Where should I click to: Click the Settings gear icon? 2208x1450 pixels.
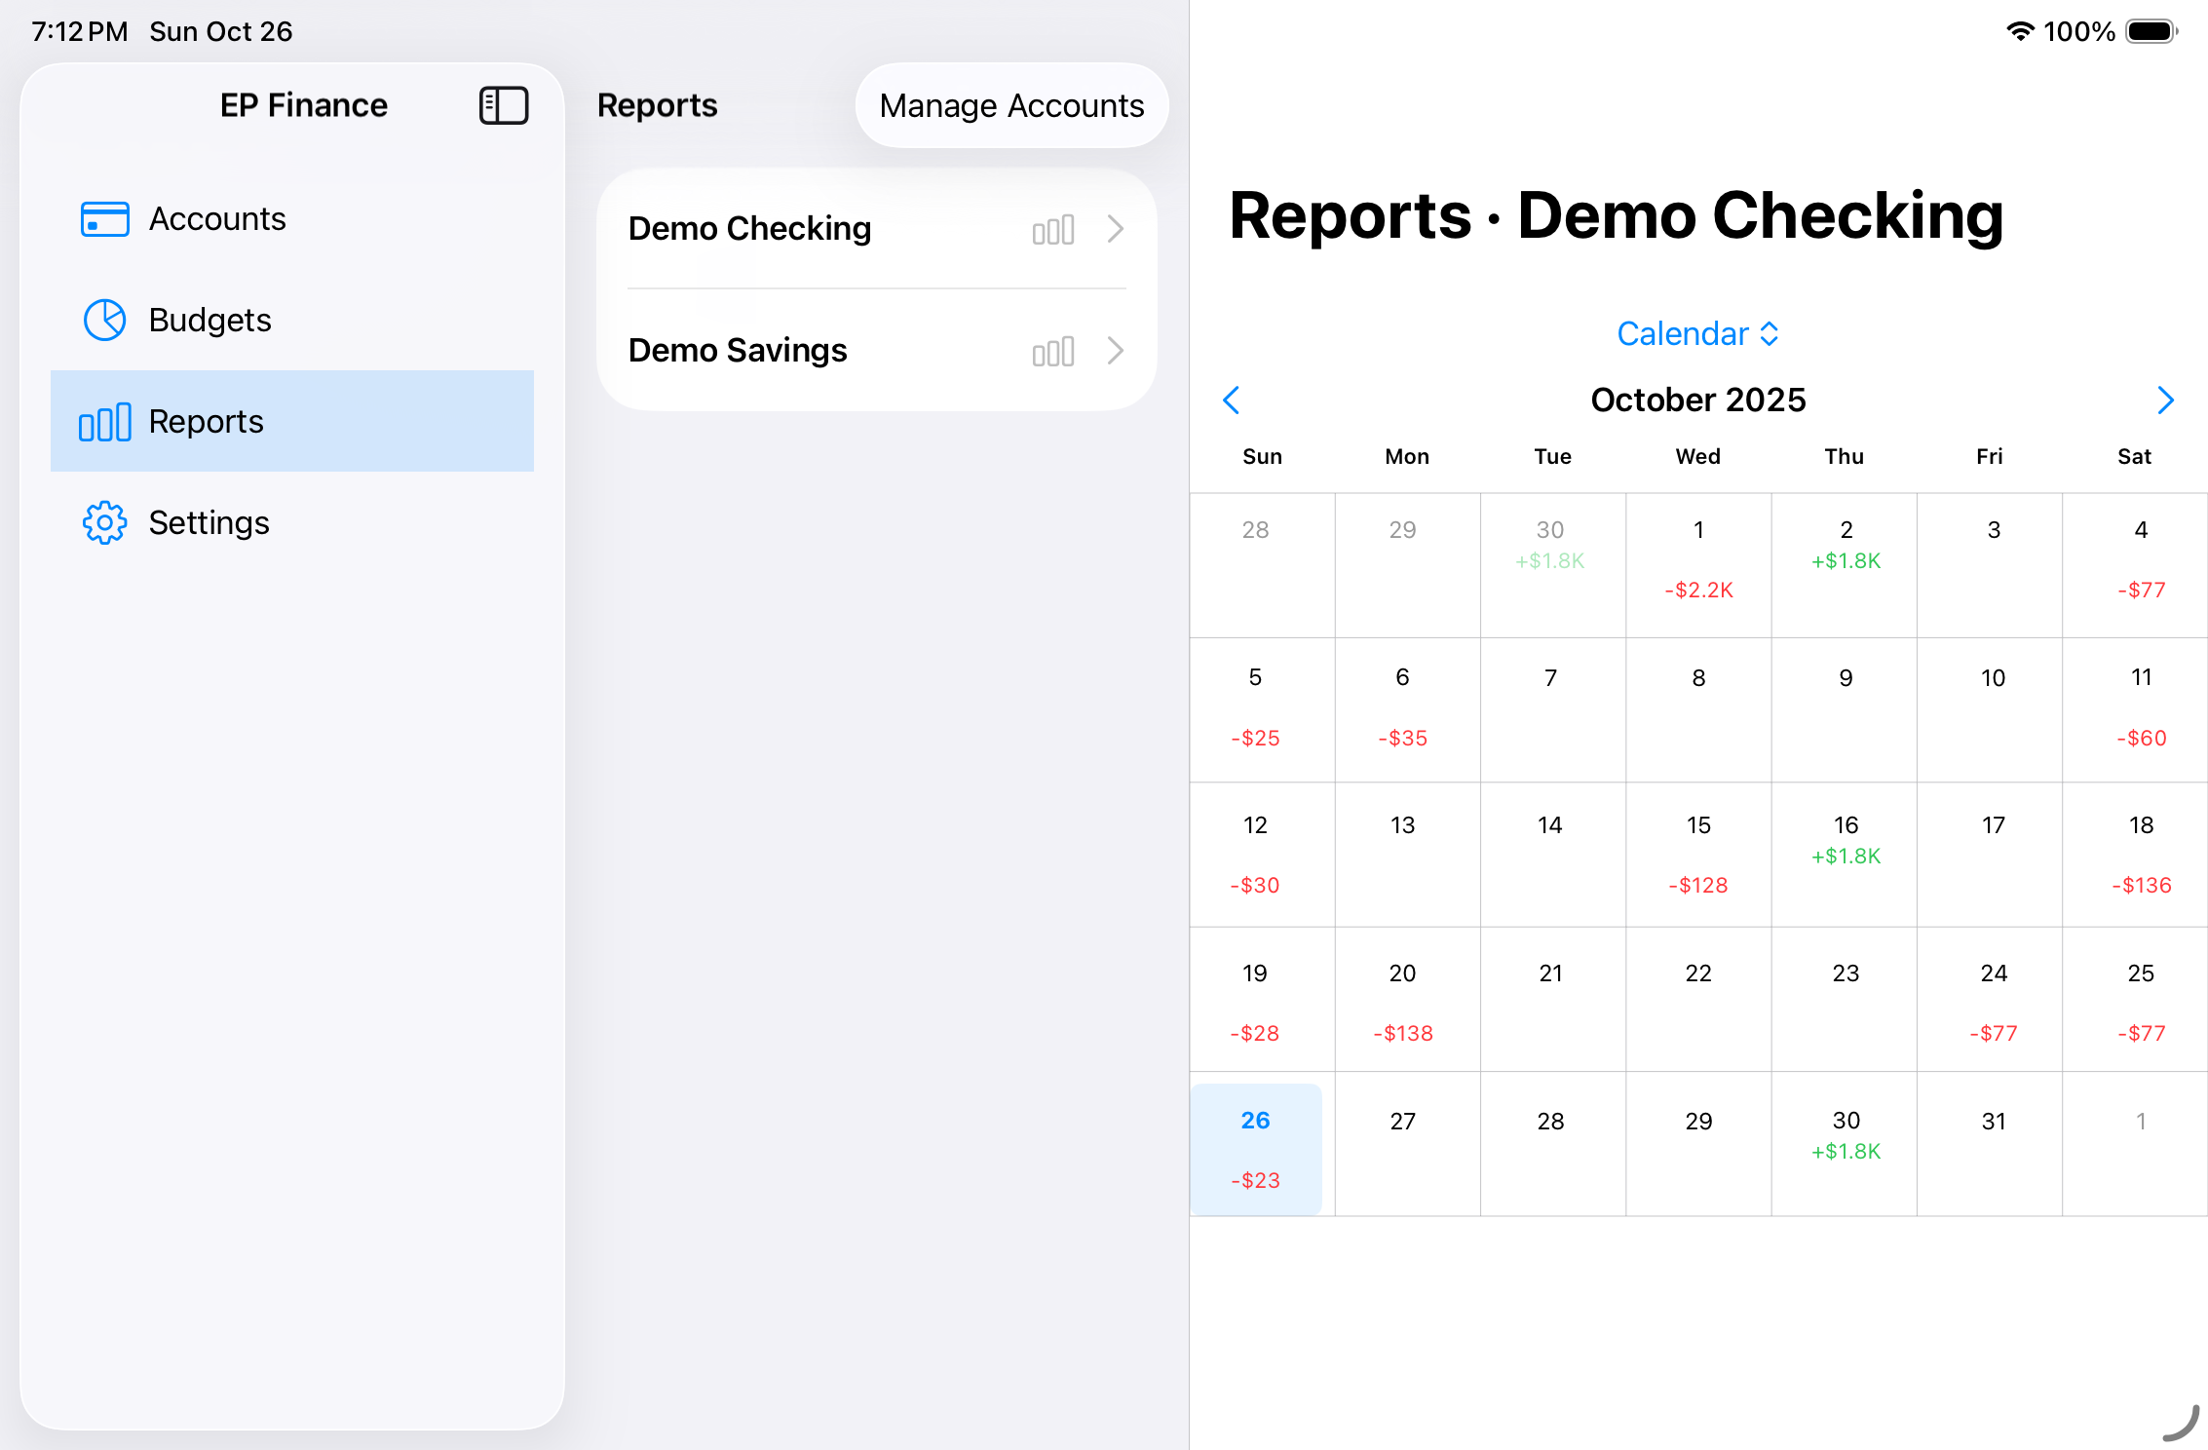[x=104, y=523]
